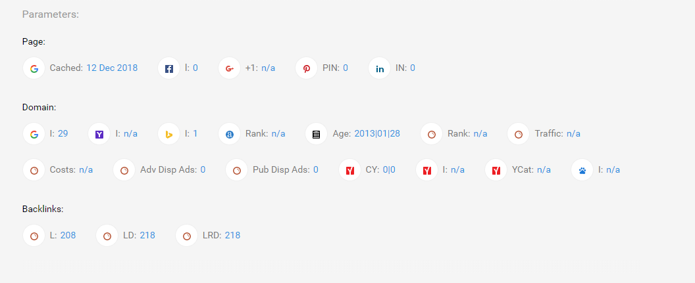Click the Page section label

[34, 41]
